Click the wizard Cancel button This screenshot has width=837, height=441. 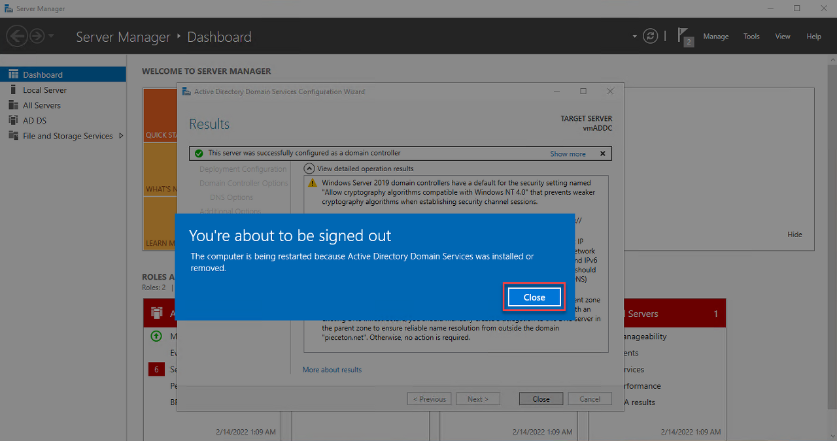click(x=590, y=399)
